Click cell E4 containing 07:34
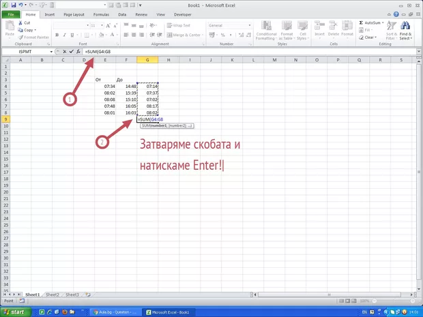 105,87
